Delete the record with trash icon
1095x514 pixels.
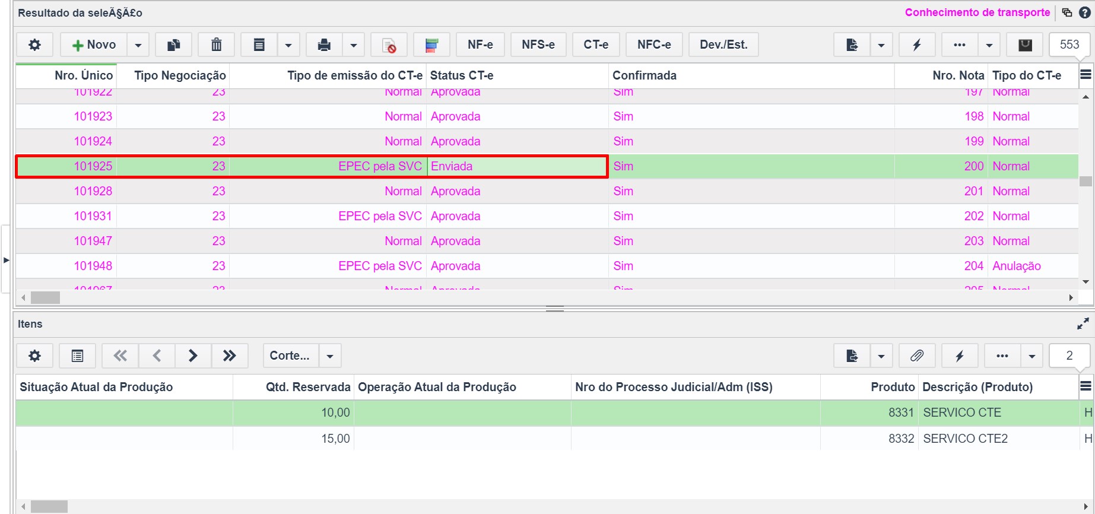(217, 45)
